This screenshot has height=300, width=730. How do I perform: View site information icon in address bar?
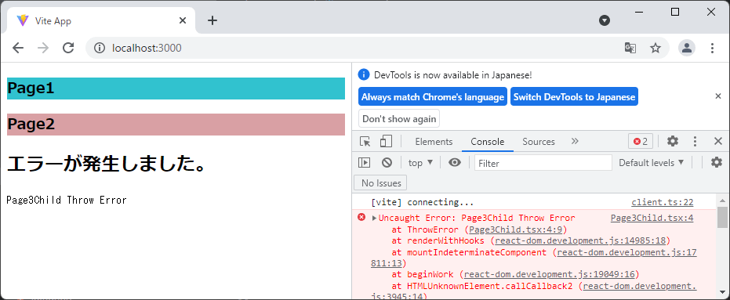(100, 48)
